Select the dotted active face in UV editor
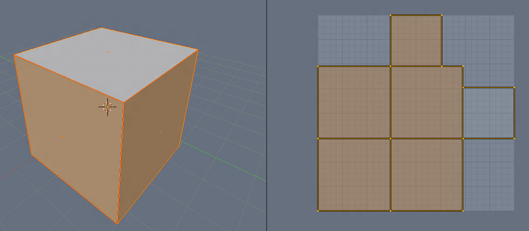The image size is (529, 231). tap(489, 113)
